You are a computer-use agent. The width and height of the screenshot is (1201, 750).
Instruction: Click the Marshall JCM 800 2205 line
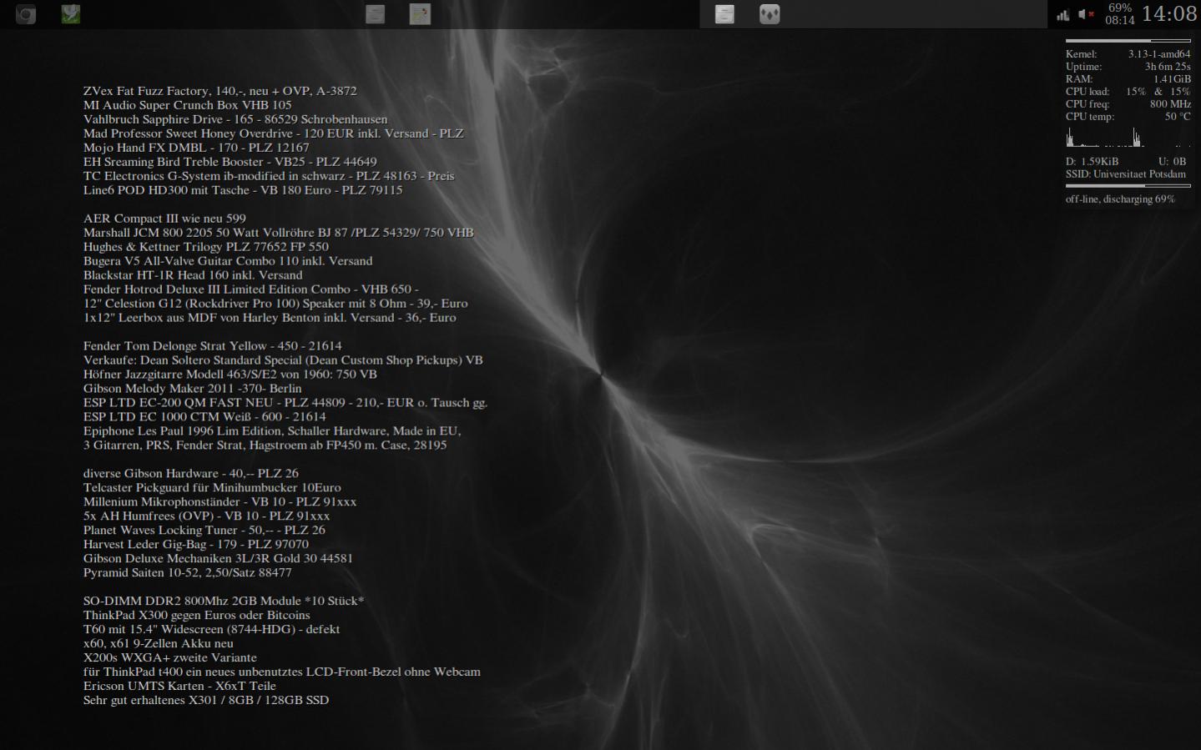tap(279, 233)
